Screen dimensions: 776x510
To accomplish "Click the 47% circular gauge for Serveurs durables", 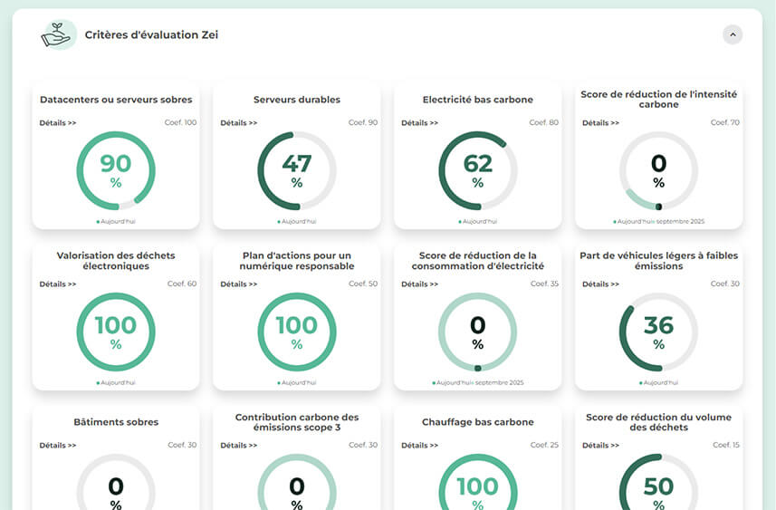I will click(297, 170).
